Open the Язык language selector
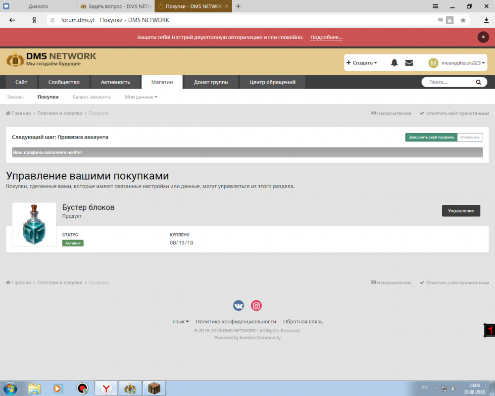 (180, 321)
